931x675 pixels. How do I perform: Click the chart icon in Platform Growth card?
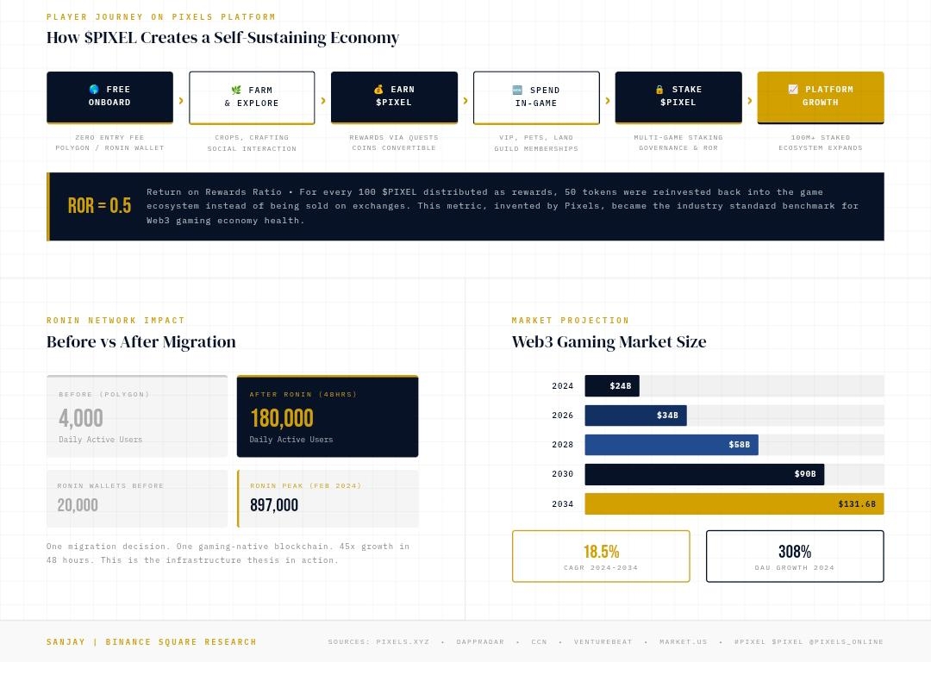pyautogui.click(x=793, y=89)
